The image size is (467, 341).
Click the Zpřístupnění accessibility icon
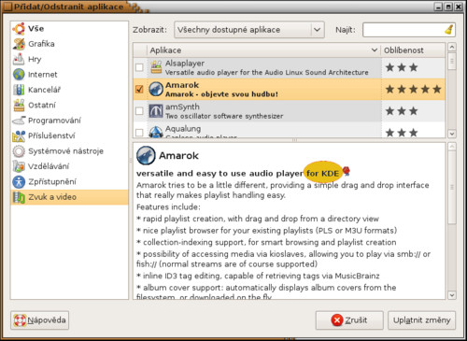click(x=19, y=181)
